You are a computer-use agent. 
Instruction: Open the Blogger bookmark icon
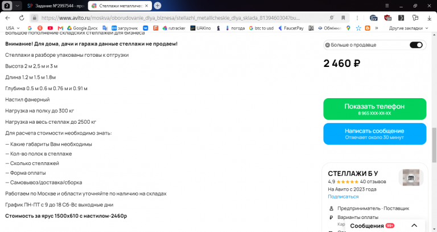tap(368, 28)
